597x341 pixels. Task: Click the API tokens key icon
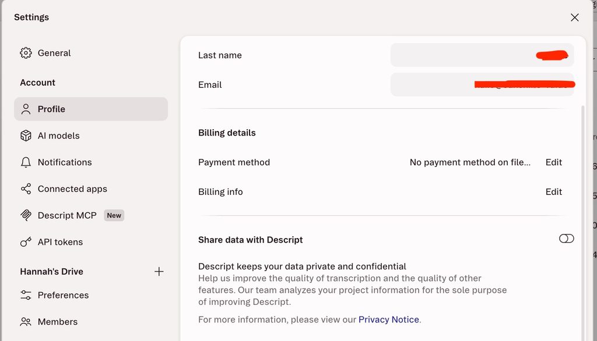click(x=26, y=241)
